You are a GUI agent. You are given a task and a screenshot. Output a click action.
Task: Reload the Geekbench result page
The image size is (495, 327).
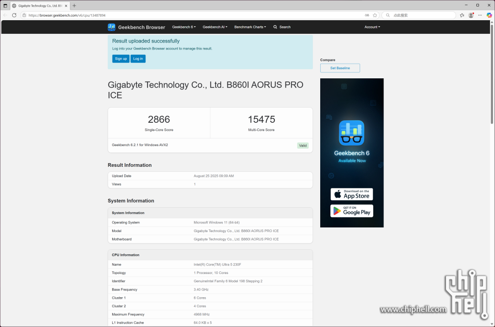tap(14, 15)
